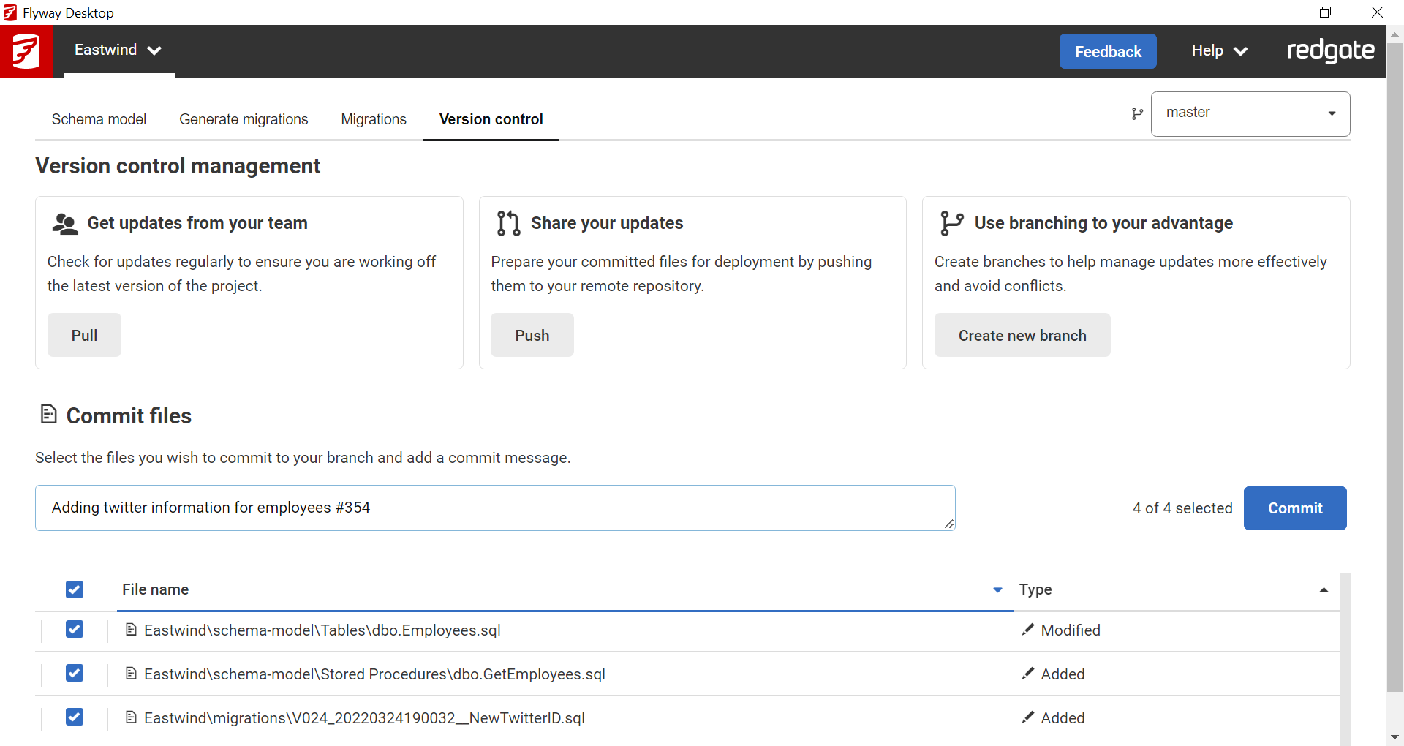The height and width of the screenshot is (746, 1404).
Task: Uncheck the dbo.GetEmployees.sql checkbox
Action: (75, 673)
